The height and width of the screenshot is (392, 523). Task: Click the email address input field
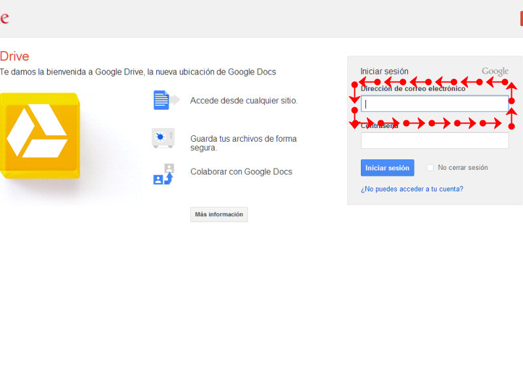click(435, 104)
